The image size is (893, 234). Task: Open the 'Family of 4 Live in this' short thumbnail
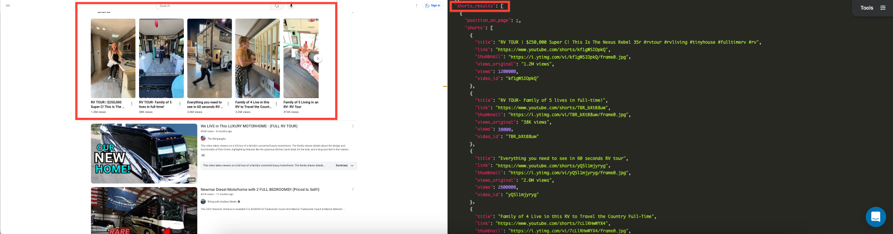257,58
